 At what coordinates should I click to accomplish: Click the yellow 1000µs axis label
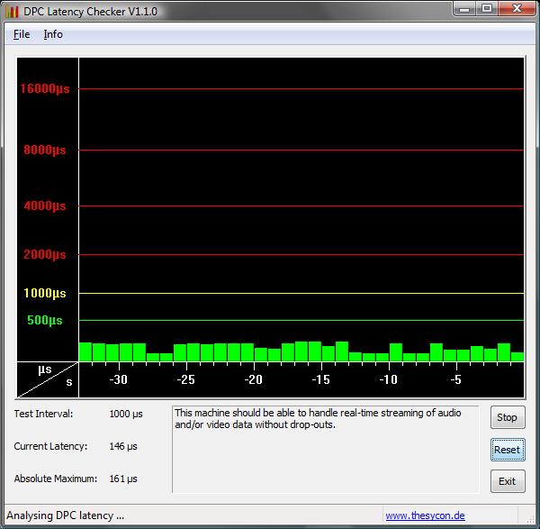click(45, 294)
